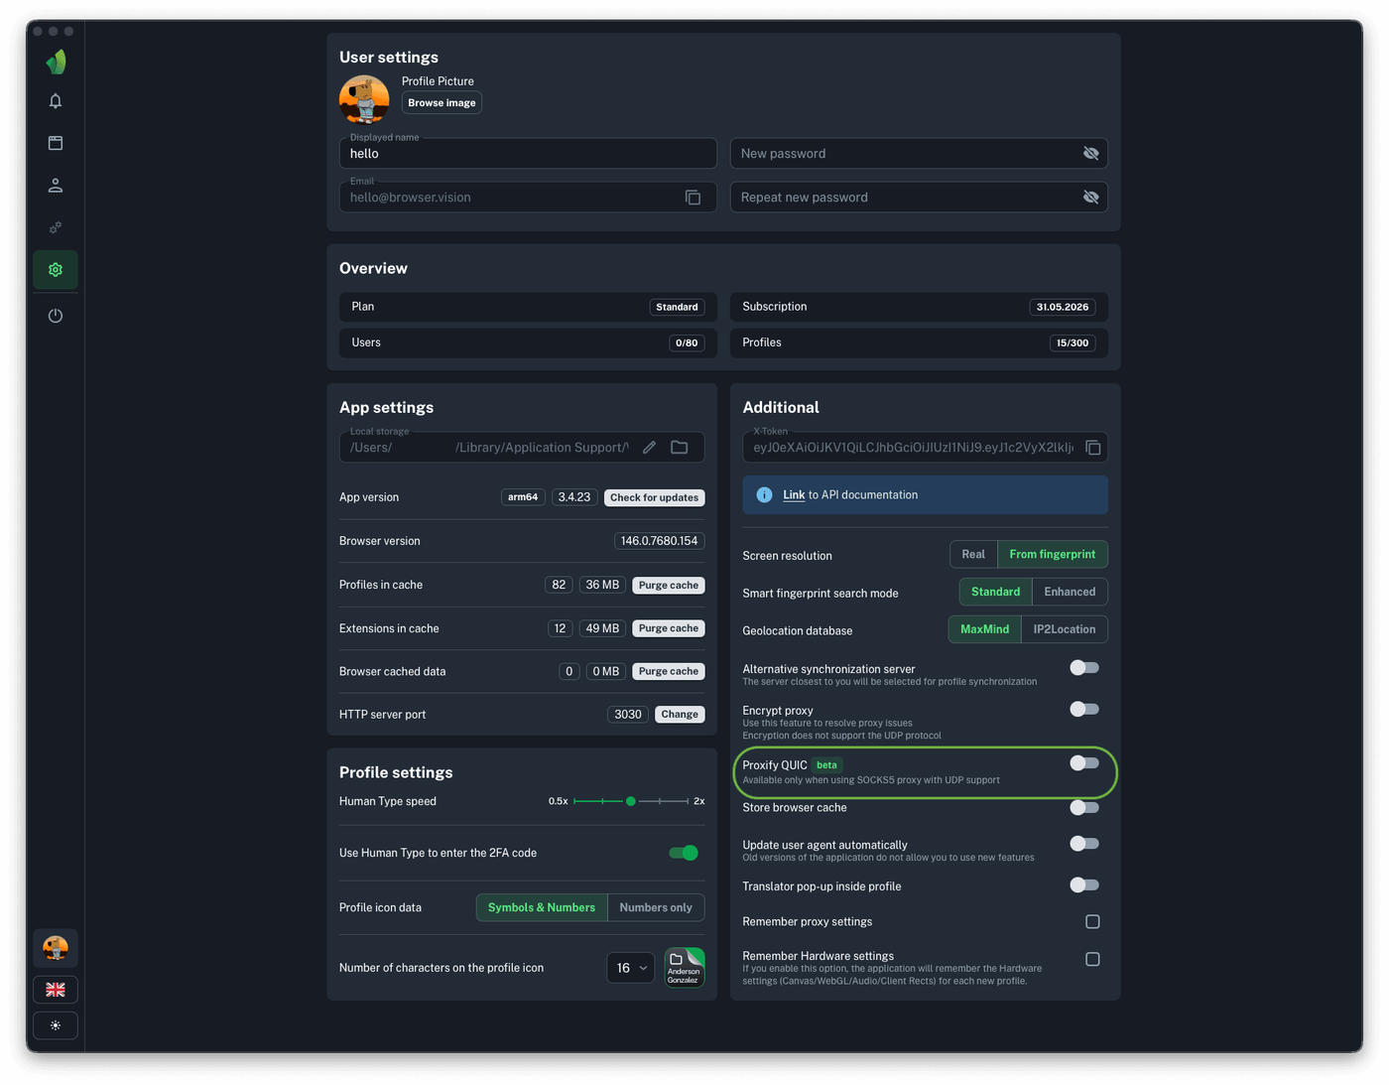Enable Alternative synchronization server toggle
This screenshot has height=1085, width=1389.
coord(1084,668)
